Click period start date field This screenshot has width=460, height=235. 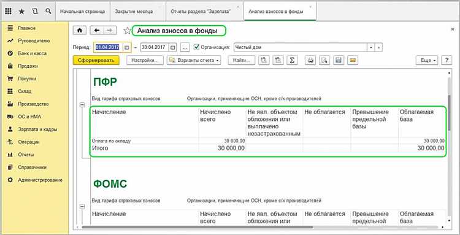point(109,47)
